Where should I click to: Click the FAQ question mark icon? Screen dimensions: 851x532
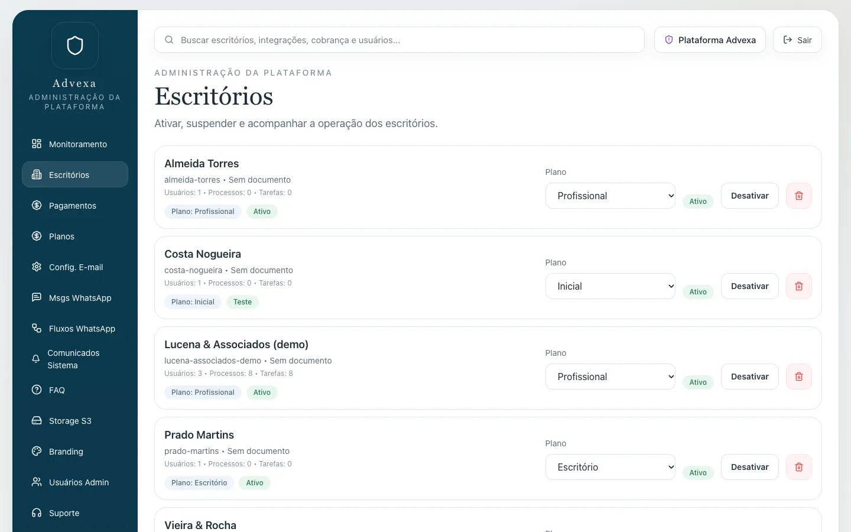[37, 390]
